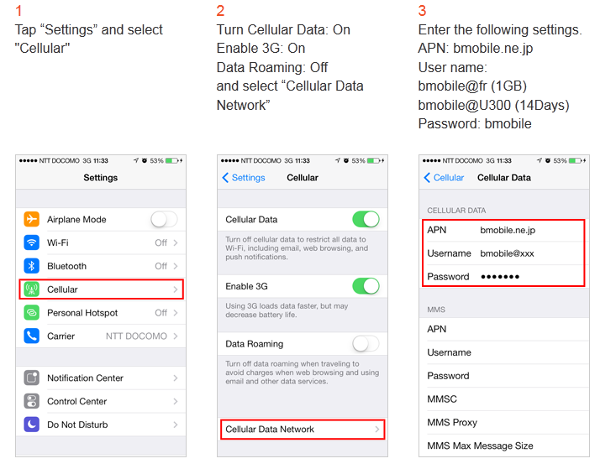Open the Carrier NTT DOCOMO row
616x469 pixels.
coord(101,336)
